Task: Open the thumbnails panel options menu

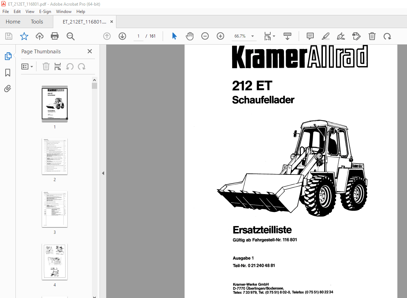Action: [27, 66]
